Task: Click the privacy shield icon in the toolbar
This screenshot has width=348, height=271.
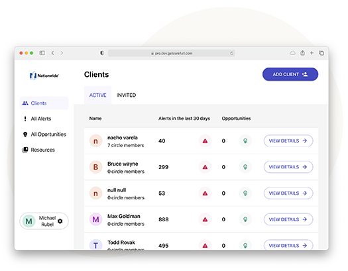Action: [x=102, y=53]
